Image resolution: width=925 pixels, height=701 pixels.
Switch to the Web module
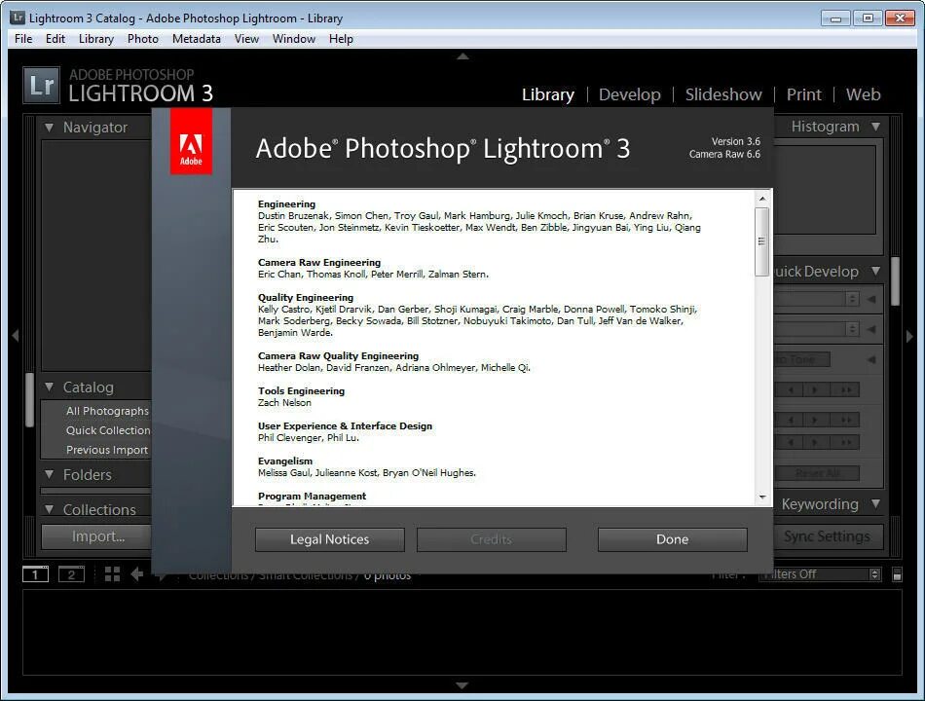point(863,94)
